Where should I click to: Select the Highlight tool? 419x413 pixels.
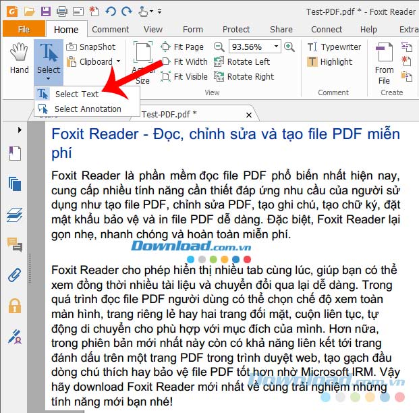coord(329,62)
